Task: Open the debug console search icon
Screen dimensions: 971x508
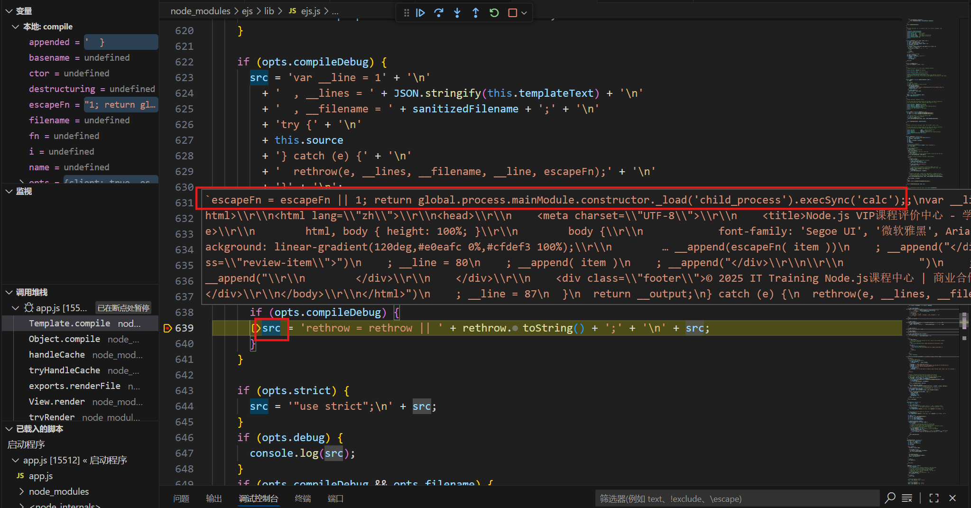Action: (890, 498)
